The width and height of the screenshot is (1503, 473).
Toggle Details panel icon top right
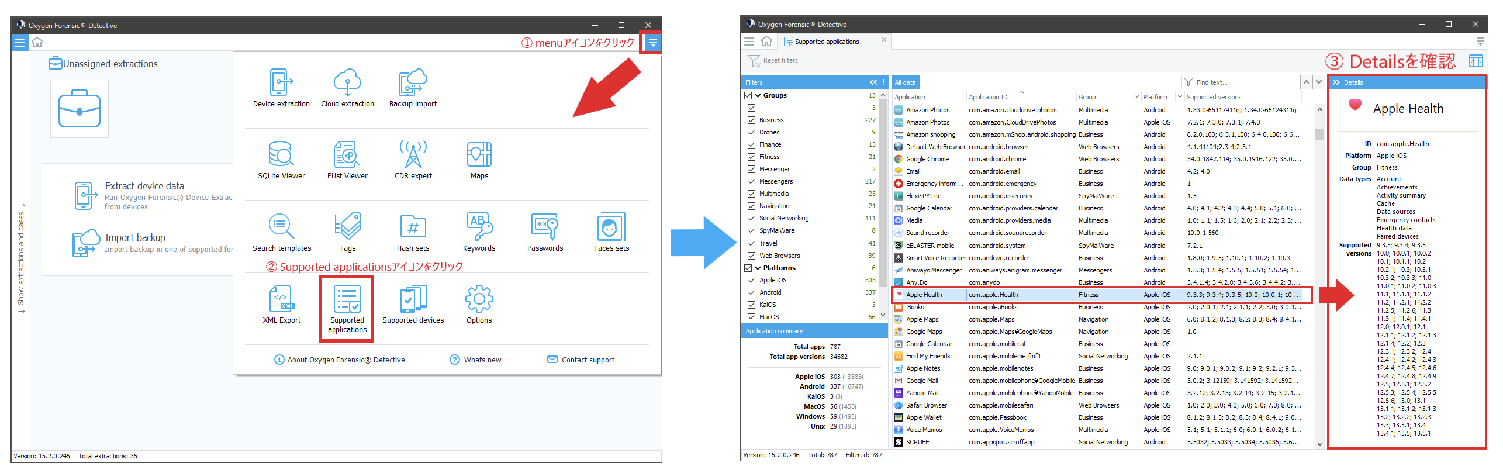coord(1476,61)
